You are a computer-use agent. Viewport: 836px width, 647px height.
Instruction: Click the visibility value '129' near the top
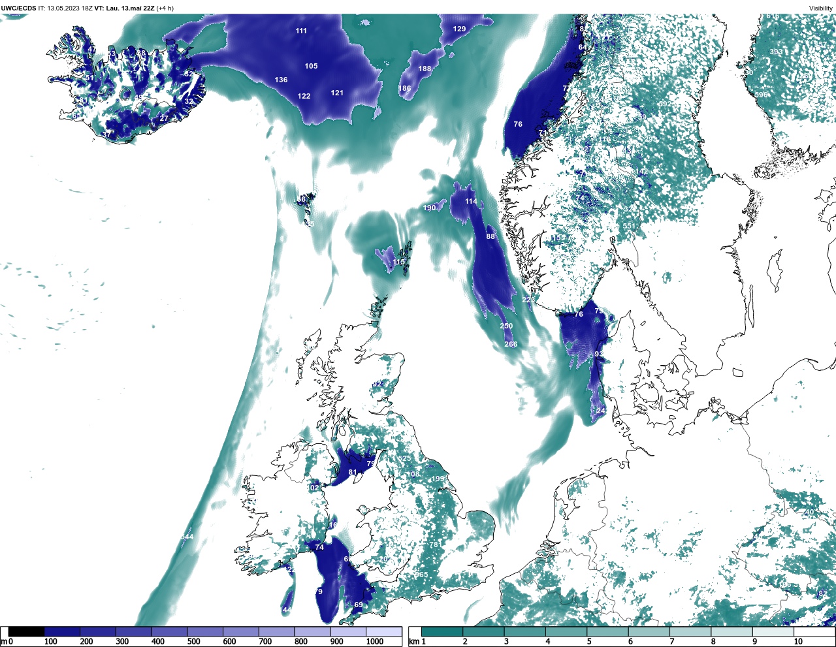459,29
